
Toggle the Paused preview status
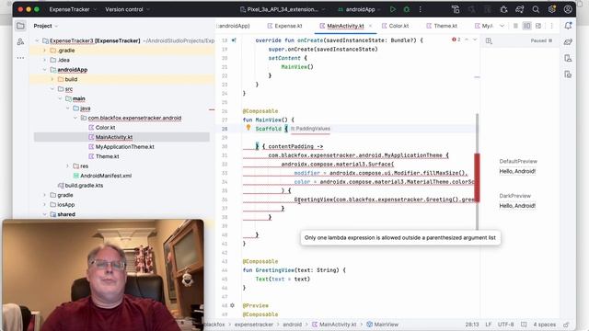click(541, 40)
